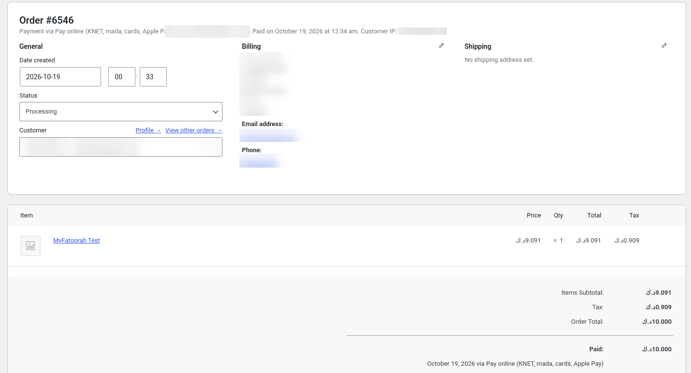Image resolution: width=691 pixels, height=373 pixels.
Task: Open the customer Profile link
Action: click(x=148, y=130)
